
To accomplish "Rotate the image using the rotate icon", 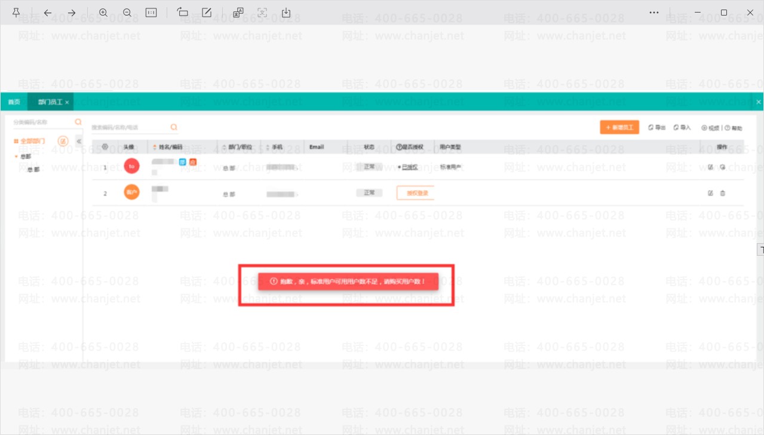I will pyautogui.click(x=182, y=13).
